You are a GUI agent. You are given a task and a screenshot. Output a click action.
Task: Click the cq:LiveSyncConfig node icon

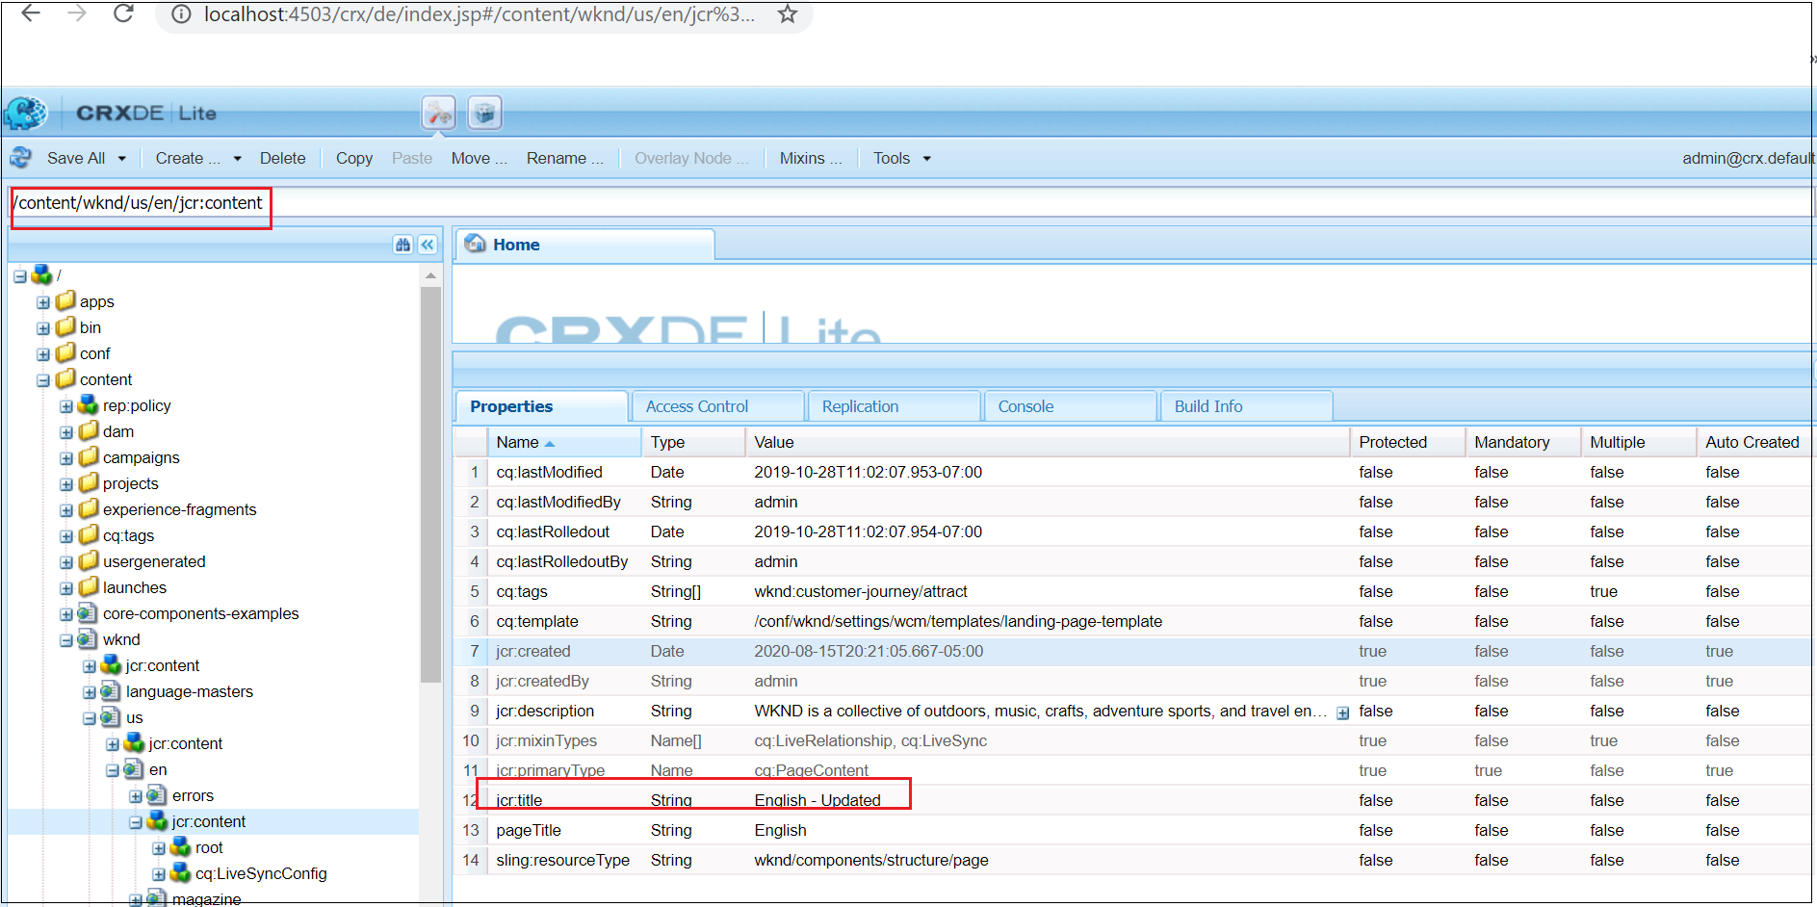(181, 873)
